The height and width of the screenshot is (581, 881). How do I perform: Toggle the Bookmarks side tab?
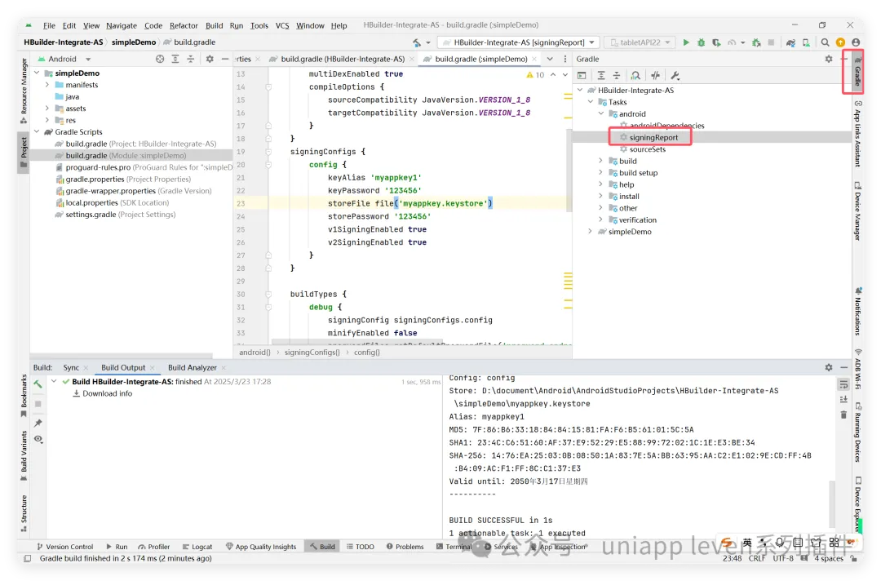[x=24, y=396]
